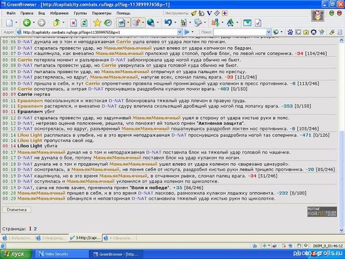The image size is (345, 259).
Task: Click the New page icon
Action: [x=9, y=22]
